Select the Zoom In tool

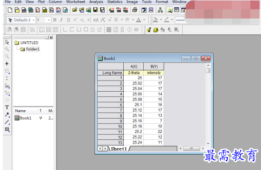pyautogui.click(x=7, y=49)
